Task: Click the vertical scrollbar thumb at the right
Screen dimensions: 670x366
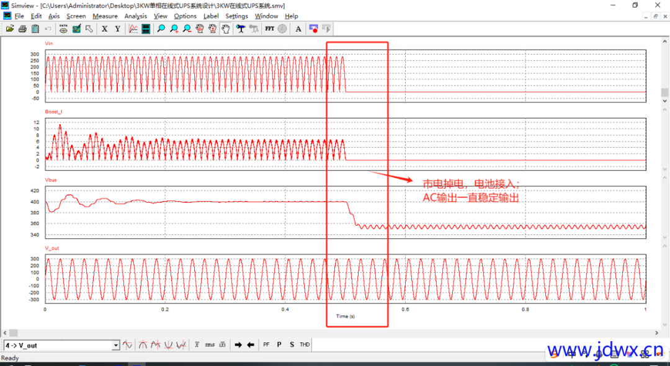Action: (x=664, y=92)
